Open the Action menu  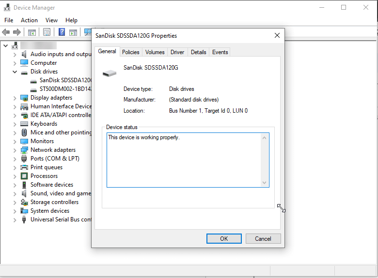coord(29,20)
